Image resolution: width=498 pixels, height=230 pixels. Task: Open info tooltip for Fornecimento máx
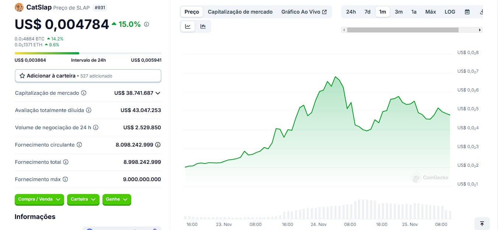[x=65, y=179]
